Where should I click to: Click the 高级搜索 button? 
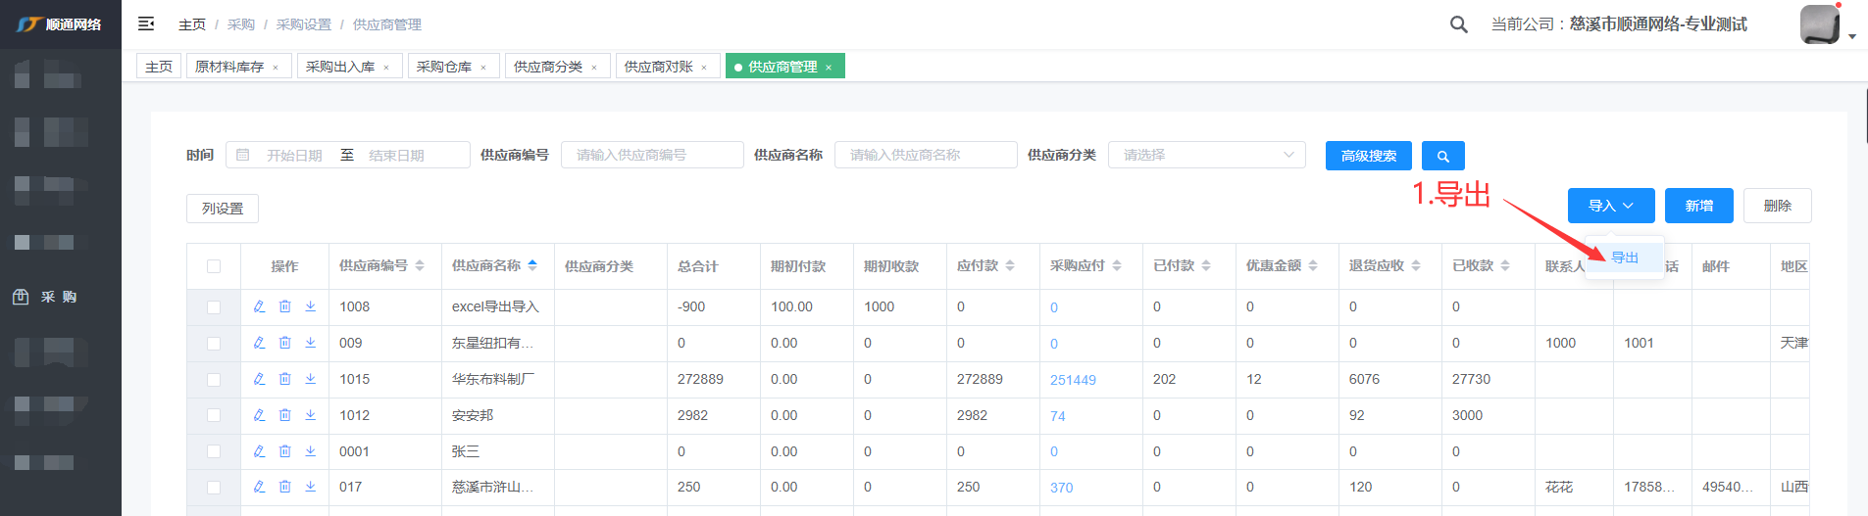(x=1368, y=156)
